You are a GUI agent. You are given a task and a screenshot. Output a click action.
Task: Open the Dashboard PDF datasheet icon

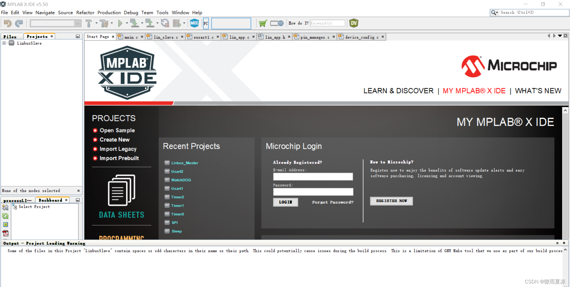5,233
